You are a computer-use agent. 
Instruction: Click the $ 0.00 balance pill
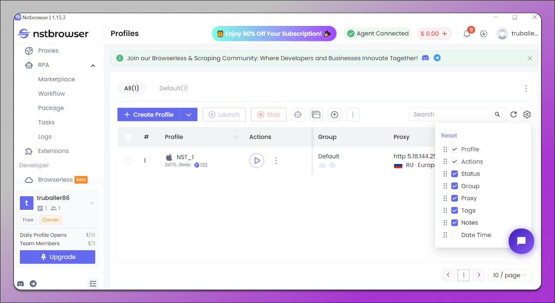tap(434, 33)
